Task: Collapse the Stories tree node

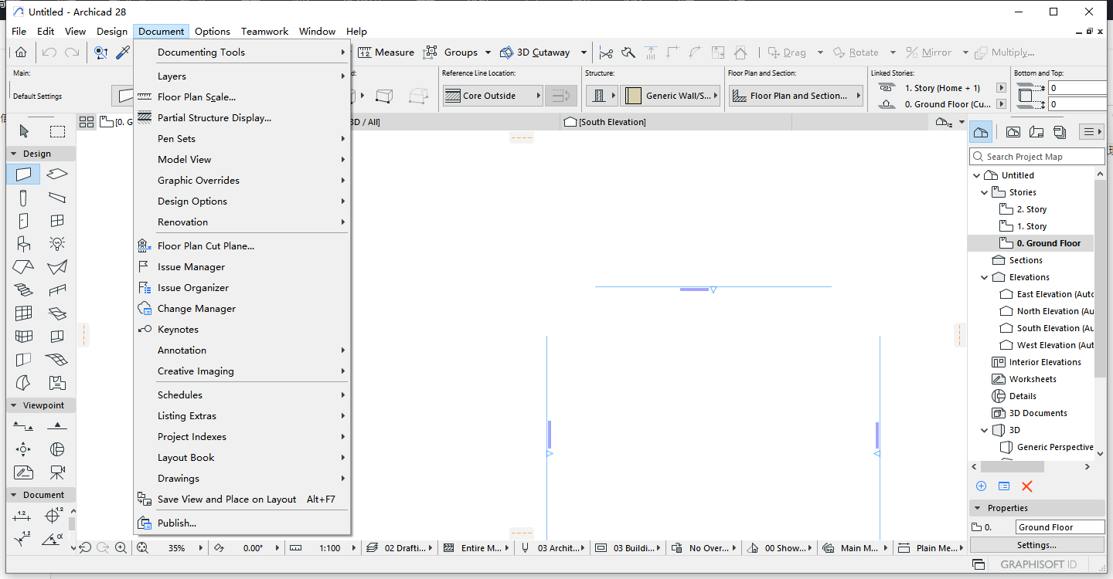Action: (x=985, y=192)
